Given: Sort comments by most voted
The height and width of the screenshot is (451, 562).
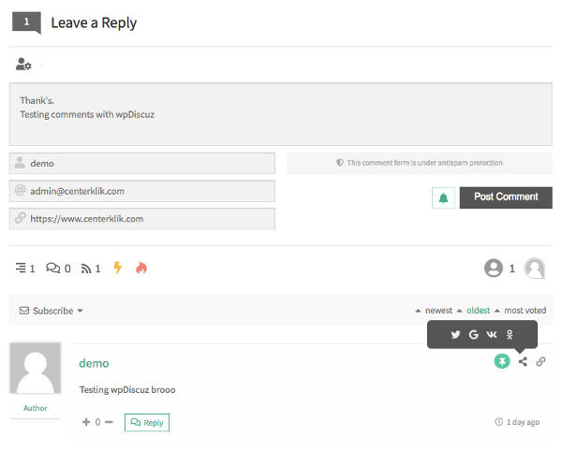Looking at the screenshot, I should click(525, 311).
